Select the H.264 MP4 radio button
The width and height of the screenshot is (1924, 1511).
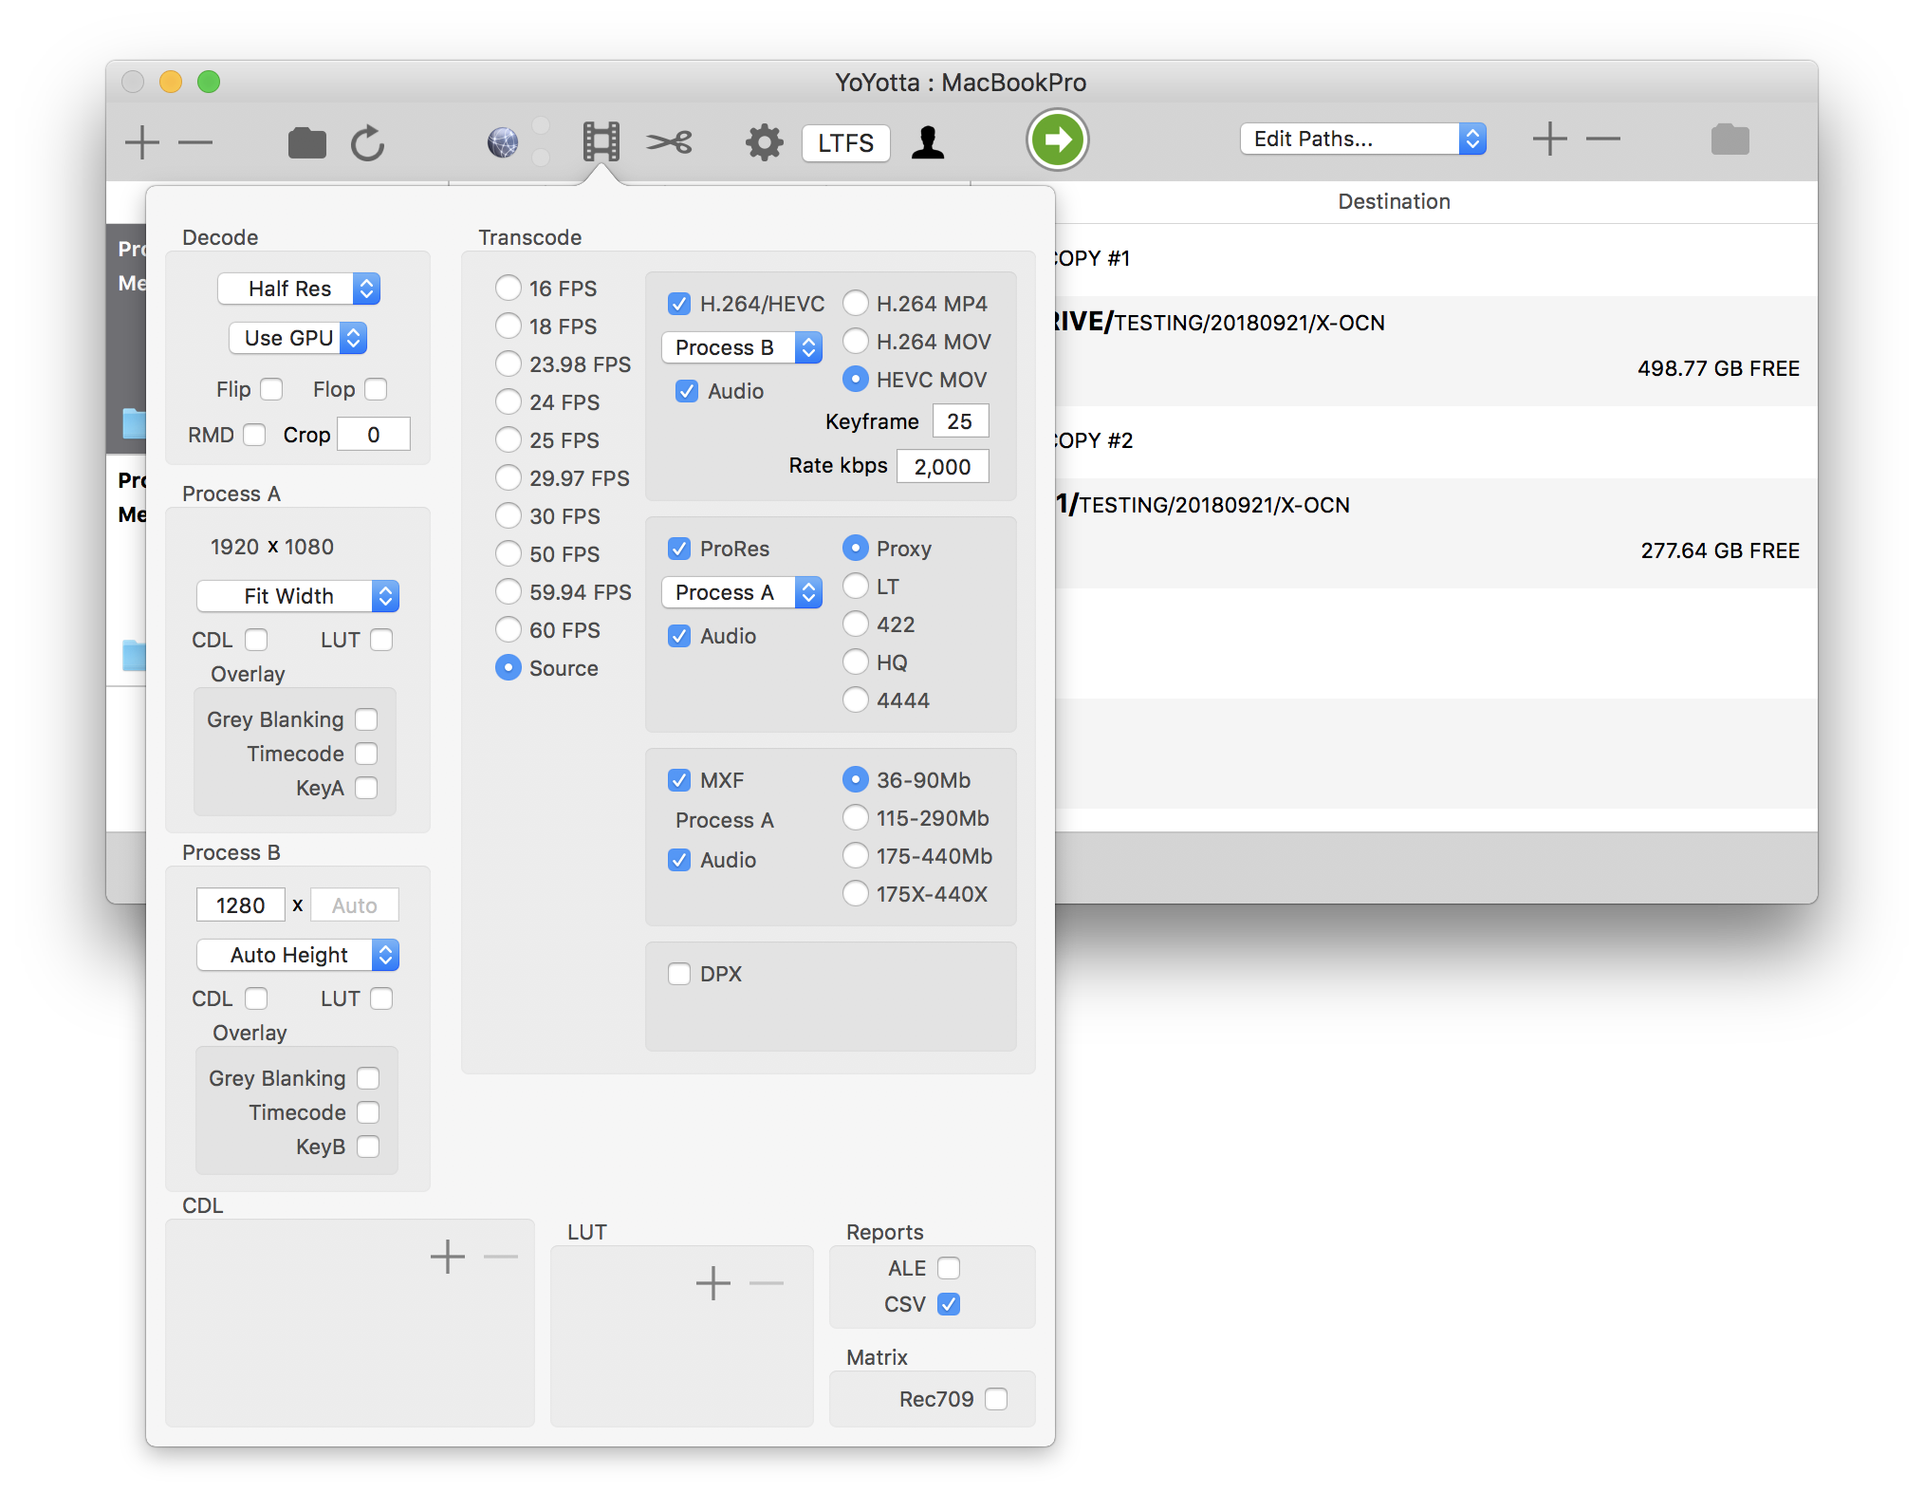click(x=856, y=304)
